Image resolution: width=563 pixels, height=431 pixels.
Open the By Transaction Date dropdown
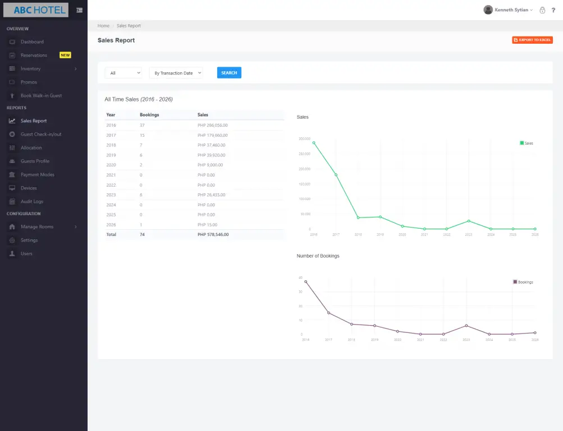pyautogui.click(x=176, y=73)
